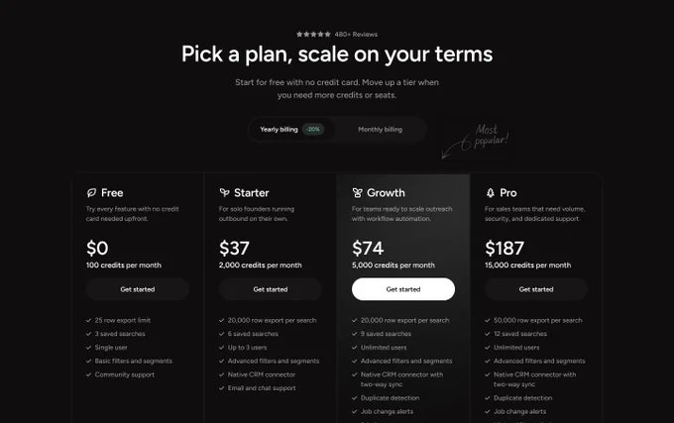Switch to Monthly billing

coord(380,129)
